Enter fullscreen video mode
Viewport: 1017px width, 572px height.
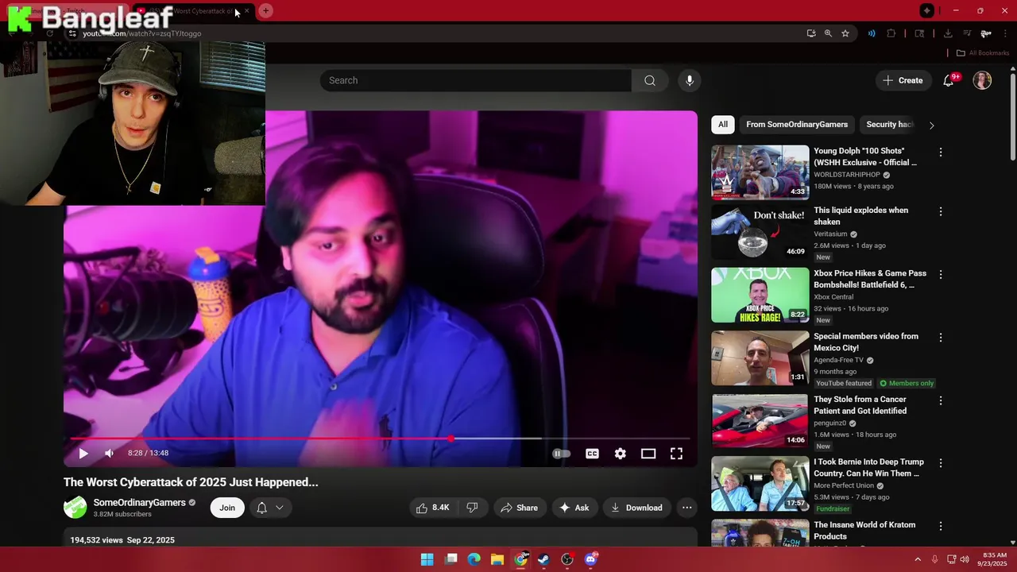[676, 454]
